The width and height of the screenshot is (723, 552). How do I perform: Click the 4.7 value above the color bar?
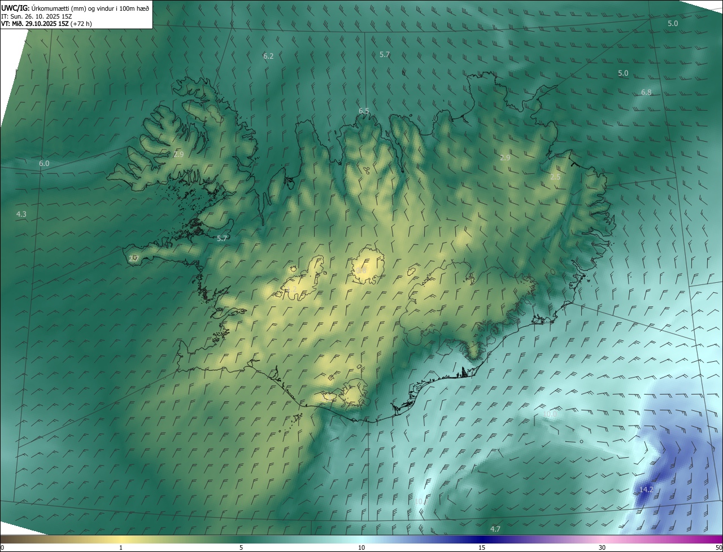click(495, 529)
